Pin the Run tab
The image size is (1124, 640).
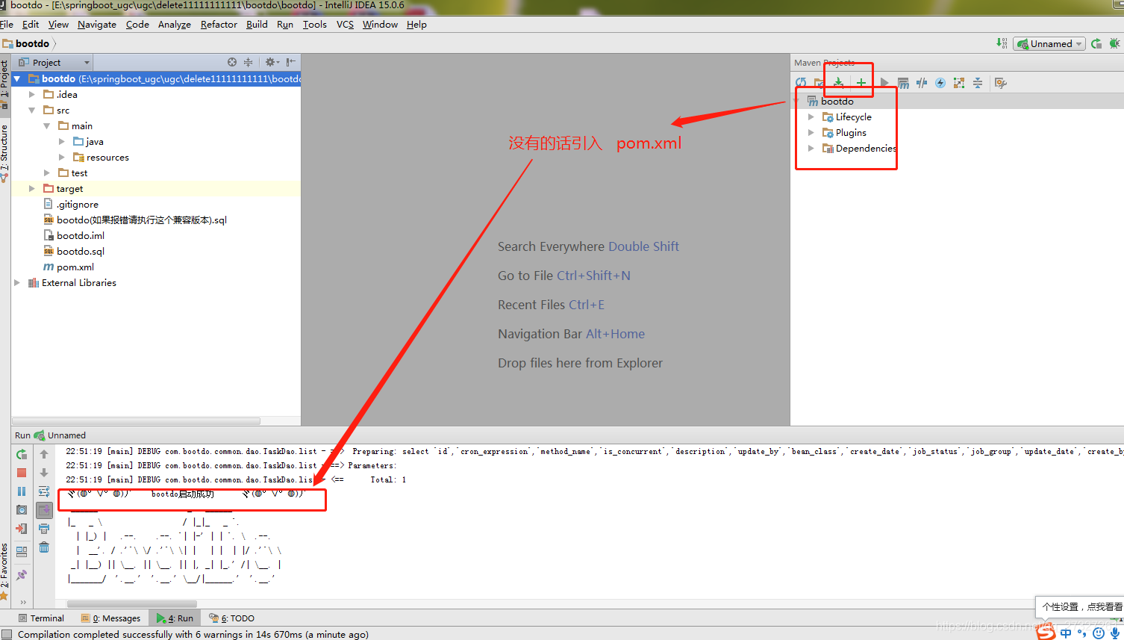pyautogui.click(x=22, y=575)
